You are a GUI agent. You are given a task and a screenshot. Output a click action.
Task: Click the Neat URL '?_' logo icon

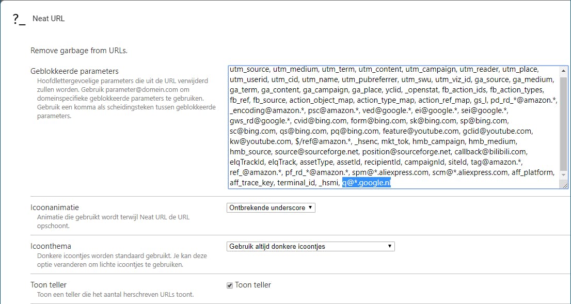click(19, 19)
